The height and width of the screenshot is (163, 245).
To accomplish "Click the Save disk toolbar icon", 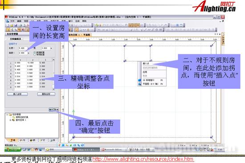I will (x=16, y=25).
